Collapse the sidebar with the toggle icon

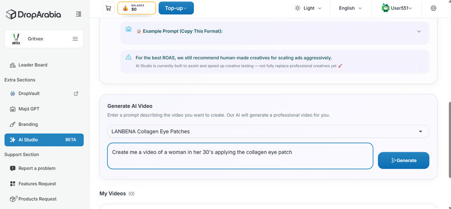[x=78, y=14]
